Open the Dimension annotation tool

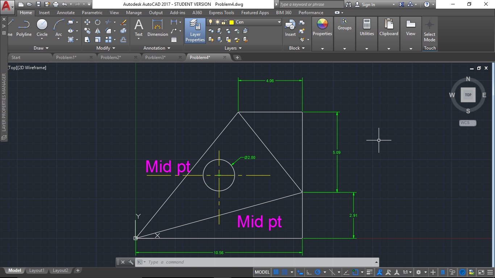tap(157, 27)
